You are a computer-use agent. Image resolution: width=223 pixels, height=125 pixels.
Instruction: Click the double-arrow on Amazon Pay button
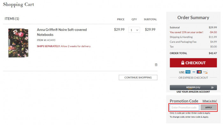212,87
